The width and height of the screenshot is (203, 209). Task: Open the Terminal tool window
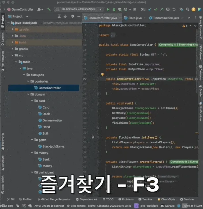coord(145,199)
